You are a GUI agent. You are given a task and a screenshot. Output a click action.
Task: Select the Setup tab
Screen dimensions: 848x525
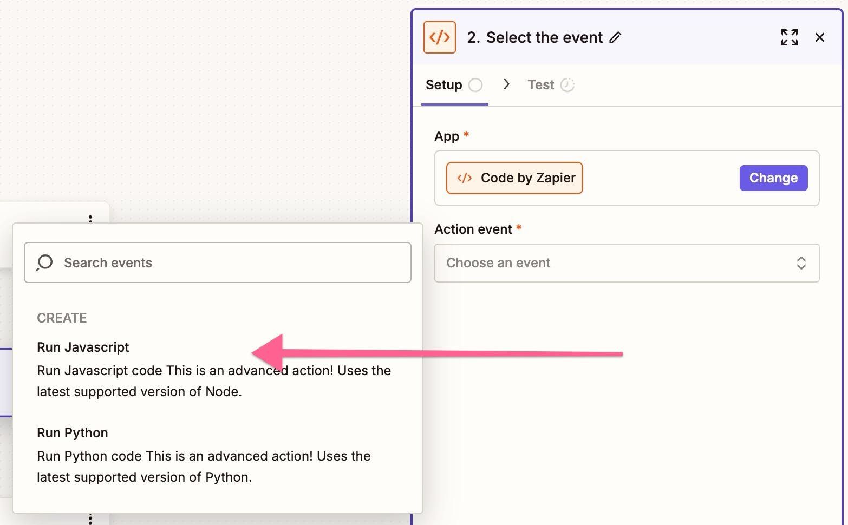(x=444, y=84)
